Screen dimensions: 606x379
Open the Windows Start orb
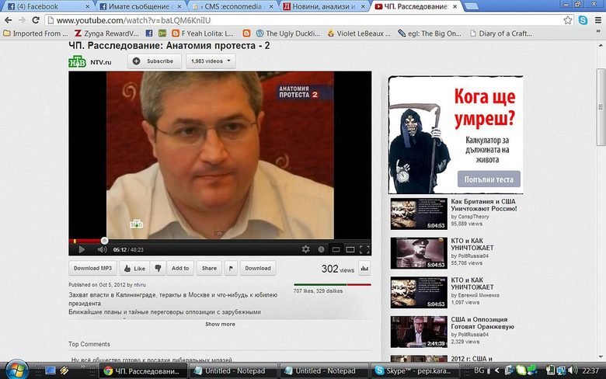coord(16,370)
